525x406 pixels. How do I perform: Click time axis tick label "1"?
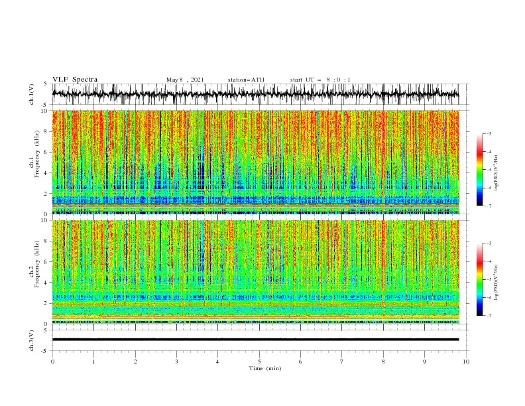[93, 362]
